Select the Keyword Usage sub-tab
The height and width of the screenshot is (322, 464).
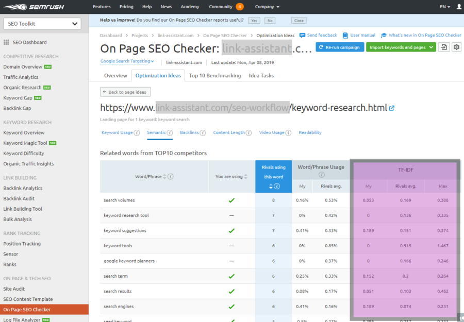(x=117, y=132)
